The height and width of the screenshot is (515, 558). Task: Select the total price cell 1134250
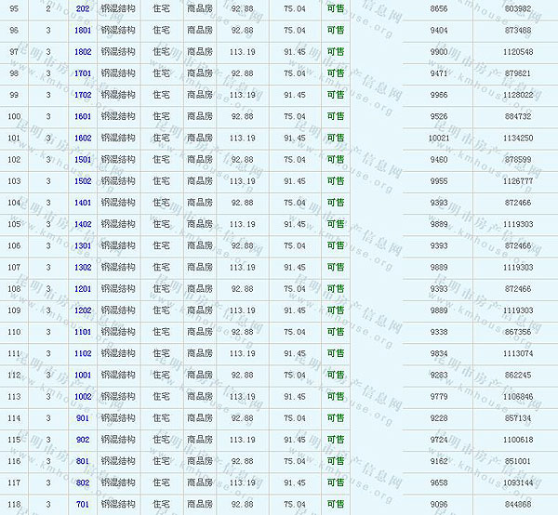click(x=518, y=138)
